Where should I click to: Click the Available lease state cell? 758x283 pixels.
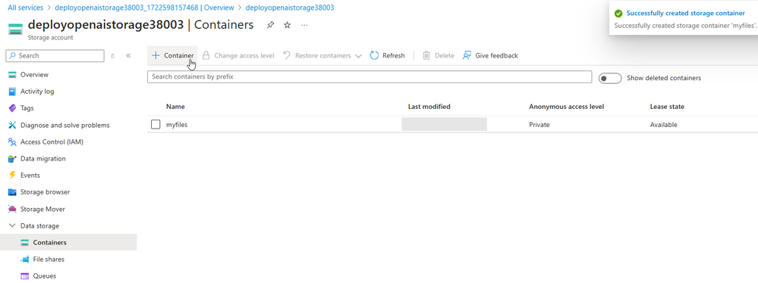664,124
